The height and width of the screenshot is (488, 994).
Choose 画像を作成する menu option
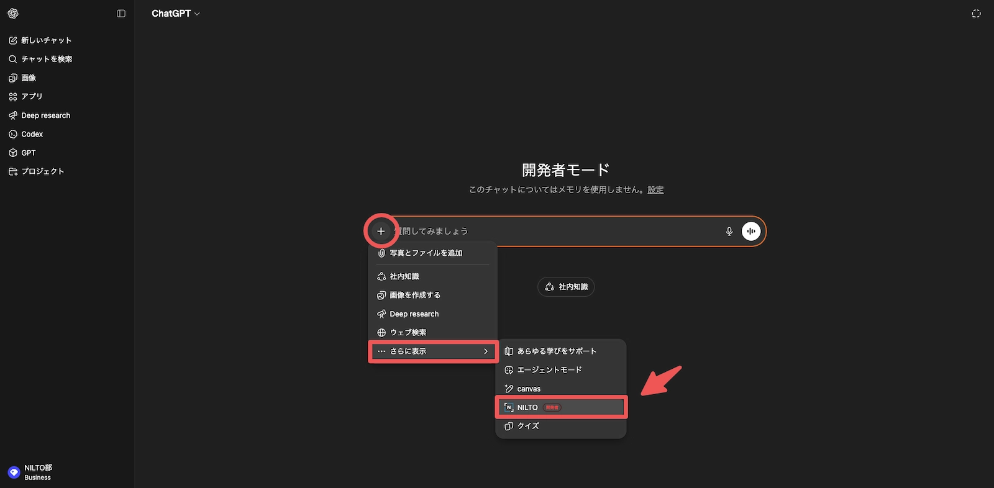(x=414, y=296)
